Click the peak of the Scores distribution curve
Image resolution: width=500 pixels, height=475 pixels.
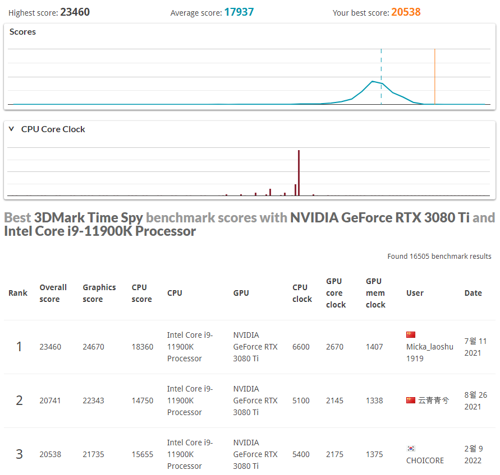[372, 82]
